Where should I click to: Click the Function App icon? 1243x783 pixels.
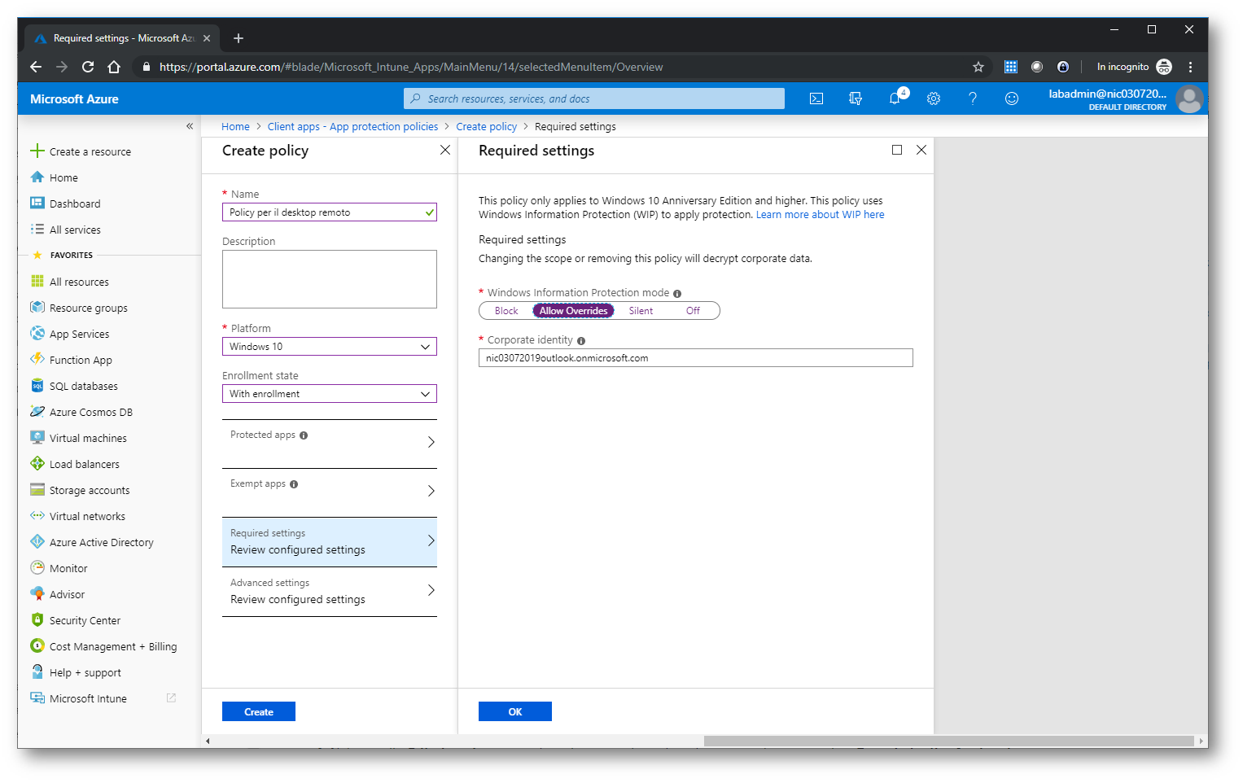coord(37,359)
